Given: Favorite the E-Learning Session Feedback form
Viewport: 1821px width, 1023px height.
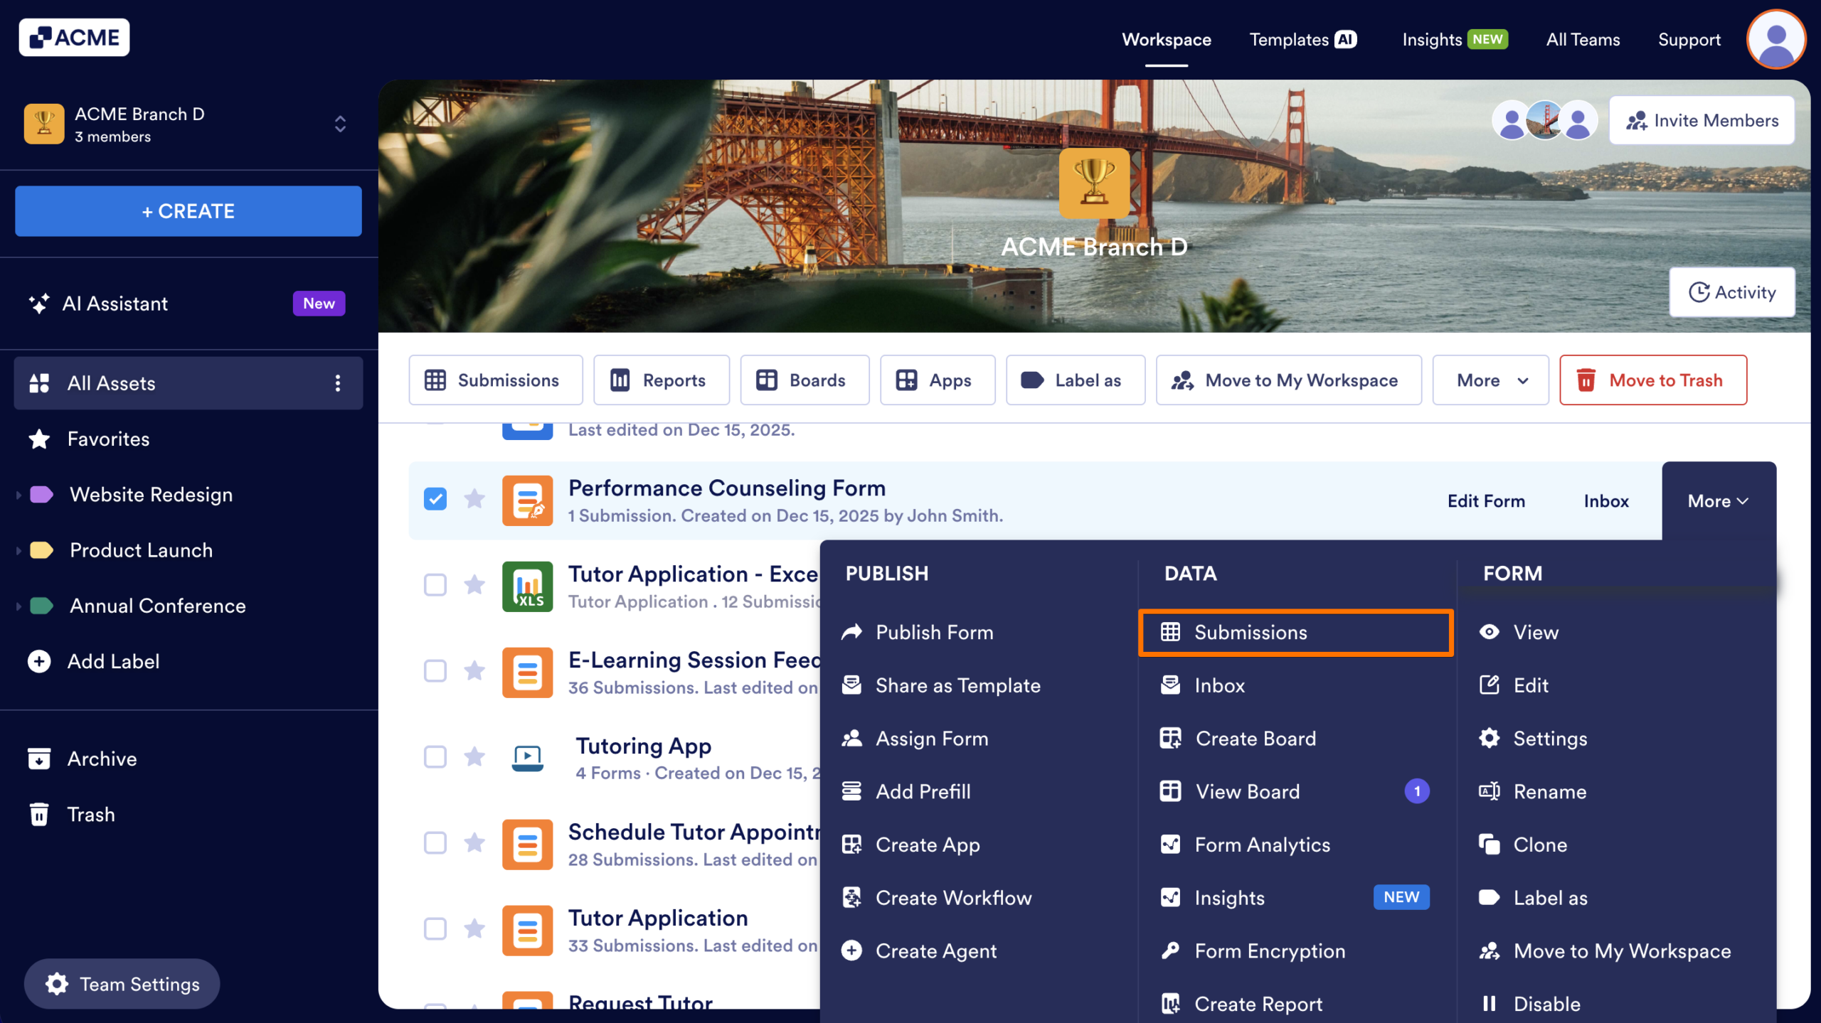Looking at the screenshot, I should [474, 671].
